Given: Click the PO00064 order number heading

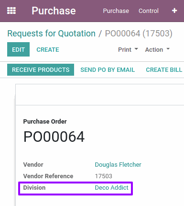Looking at the screenshot, I should pyautogui.click(x=54, y=137).
